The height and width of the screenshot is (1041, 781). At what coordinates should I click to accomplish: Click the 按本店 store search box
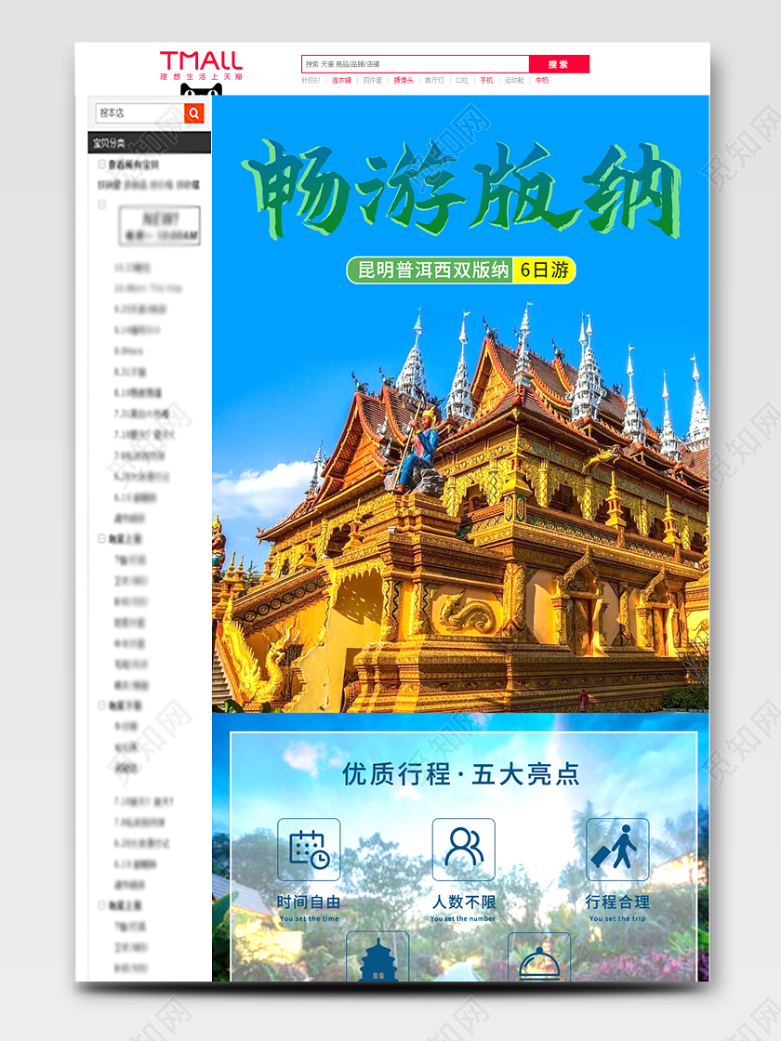pyautogui.click(x=139, y=112)
